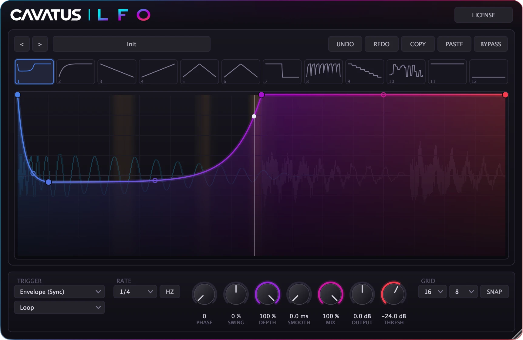The width and height of the screenshot is (523, 340).
Task: Select the purple node at curve peak
Action: pyautogui.click(x=261, y=95)
